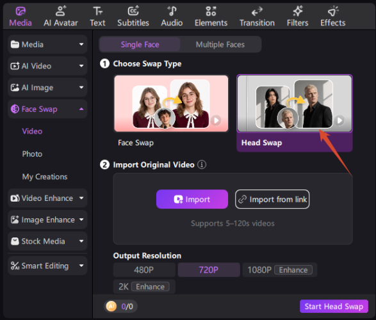This screenshot has width=376, height=320.
Task: Click the purple Import button
Action: click(x=192, y=199)
